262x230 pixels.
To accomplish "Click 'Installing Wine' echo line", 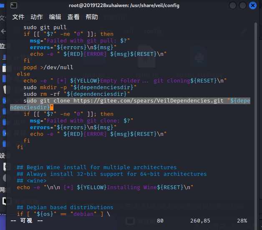I will [x=105, y=187].
